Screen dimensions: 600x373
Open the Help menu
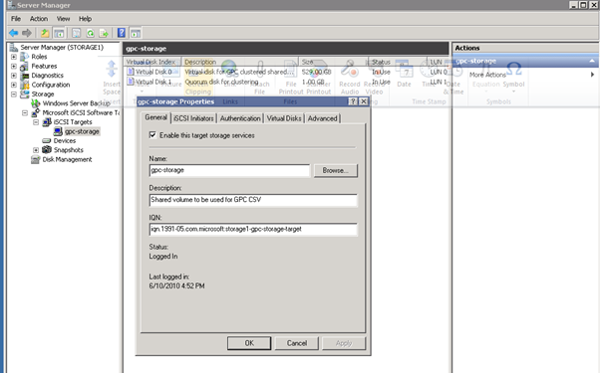(85, 19)
